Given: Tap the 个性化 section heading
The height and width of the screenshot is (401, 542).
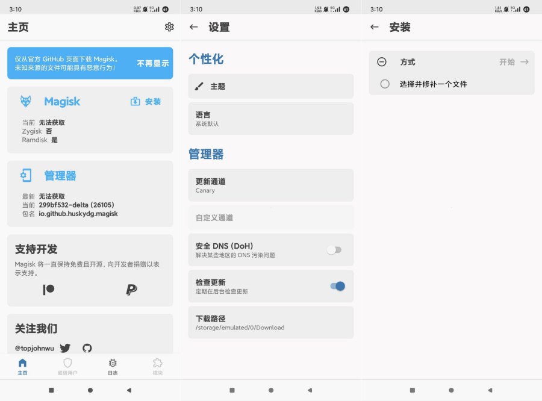Looking at the screenshot, I should tap(206, 59).
